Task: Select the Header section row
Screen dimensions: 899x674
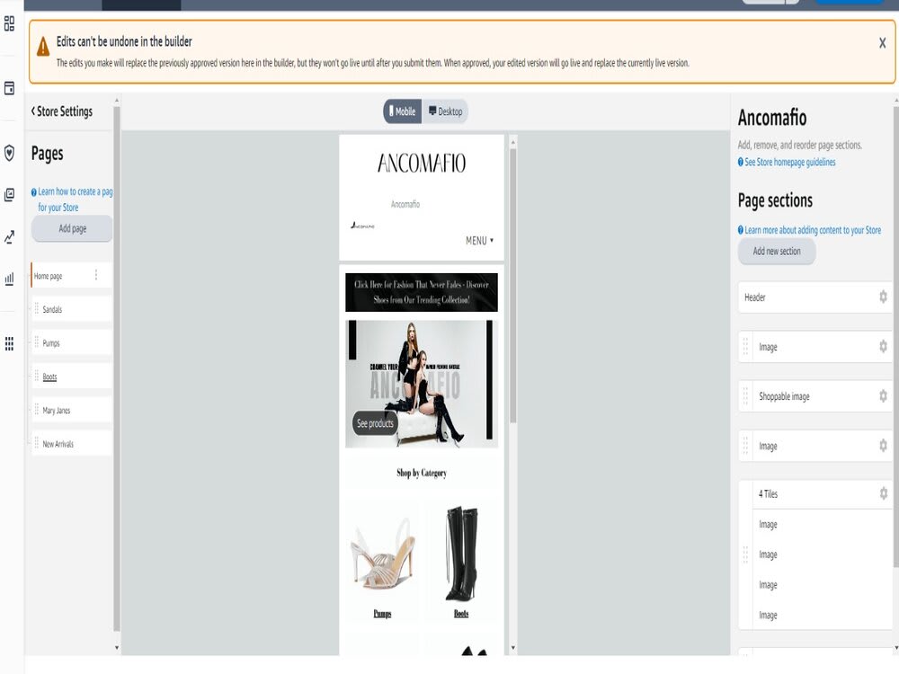Action: 815,297
